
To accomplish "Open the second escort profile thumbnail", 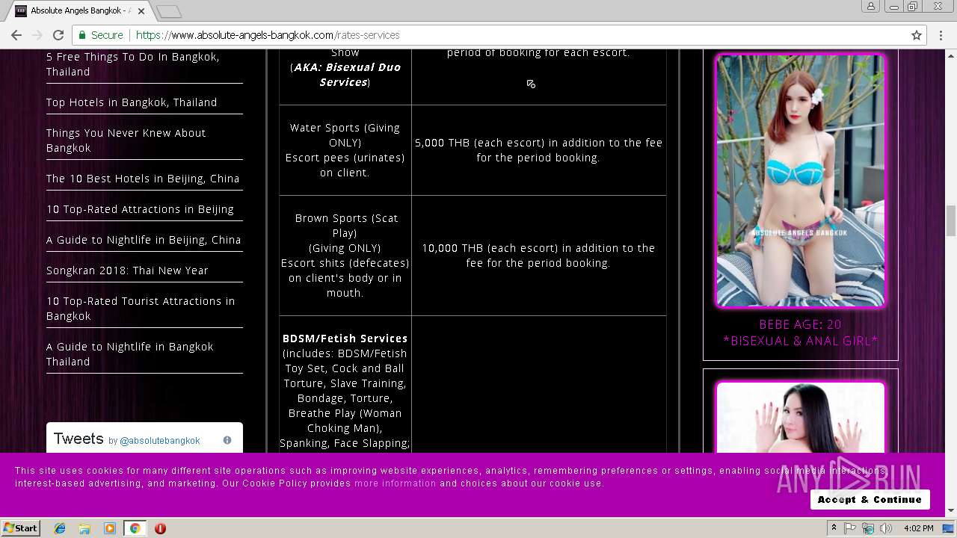I will [x=800, y=417].
